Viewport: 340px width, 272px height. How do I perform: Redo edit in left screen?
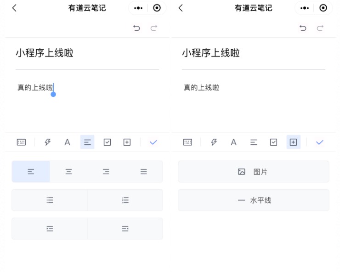pyautogui.click(x=154, y=28)
